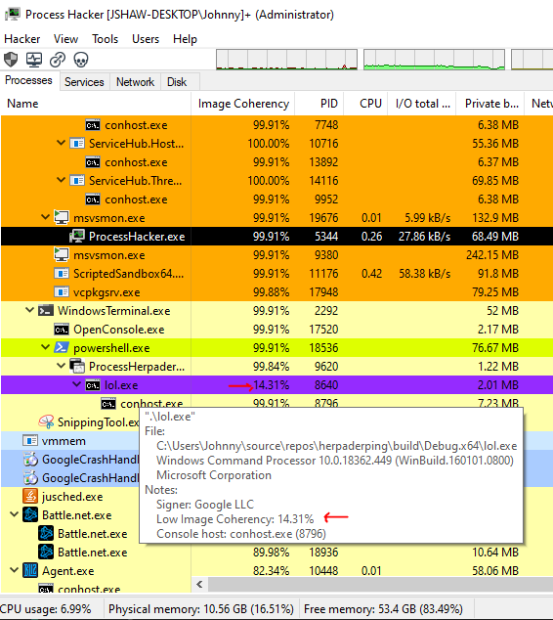Click the jusched.exe Java icon

pos(30,496)
